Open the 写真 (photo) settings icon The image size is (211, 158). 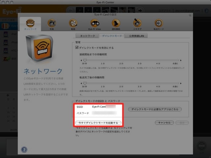[x=52, y=23]
